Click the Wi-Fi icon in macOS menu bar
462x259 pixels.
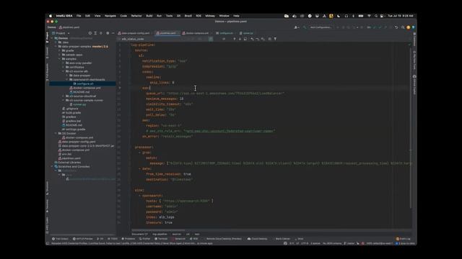(x=369, y=16)
